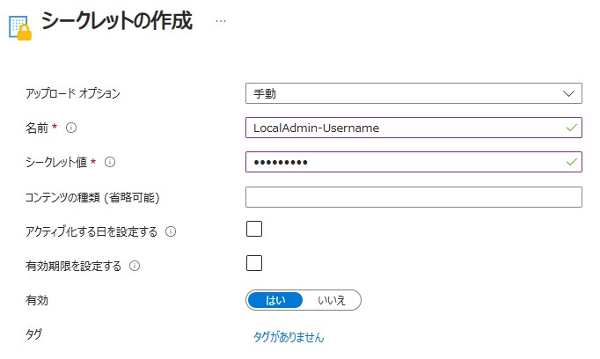
Task: Show info tooltip for シークレット値 field
Action: coord(110,162)
